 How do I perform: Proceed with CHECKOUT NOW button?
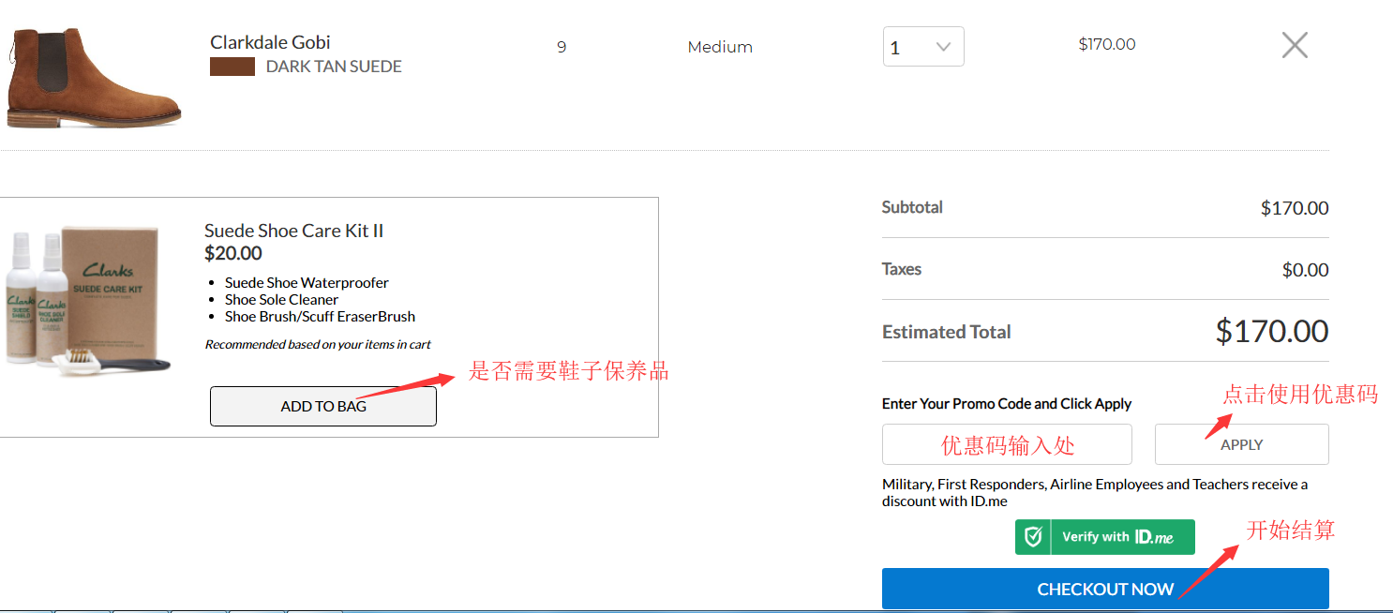(1105, 589)
